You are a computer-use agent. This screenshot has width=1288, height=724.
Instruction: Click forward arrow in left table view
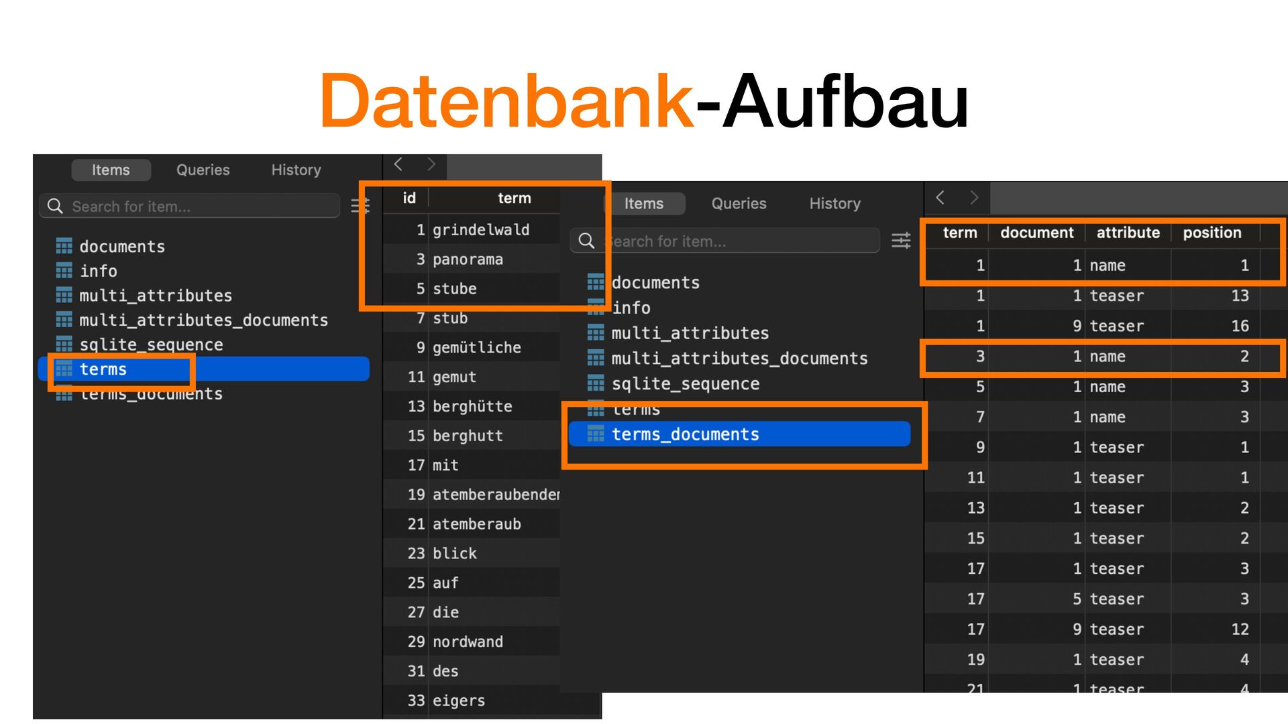431,164
